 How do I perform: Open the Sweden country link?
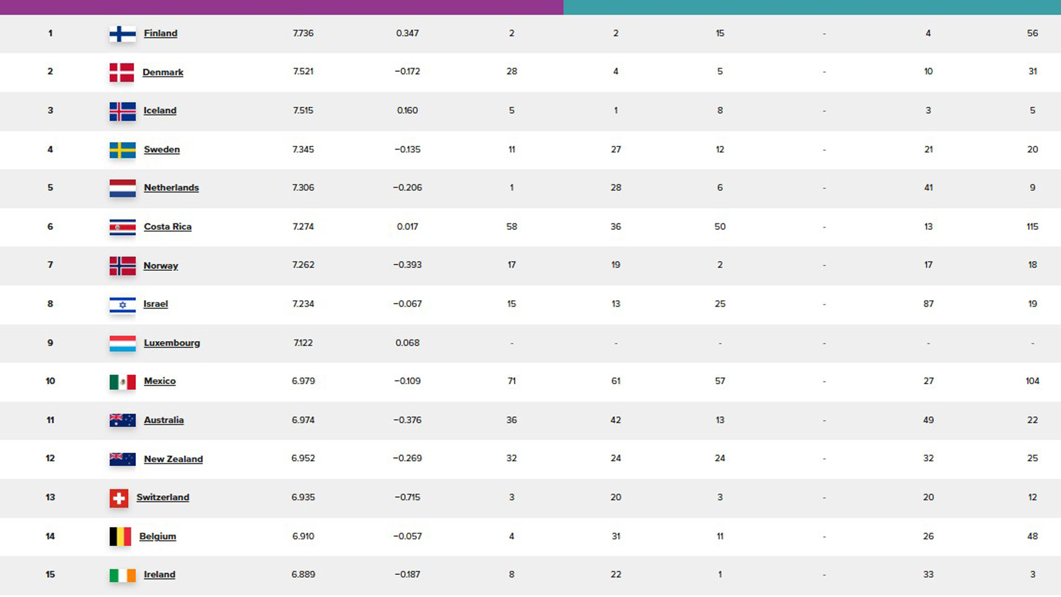coord(161,149)
